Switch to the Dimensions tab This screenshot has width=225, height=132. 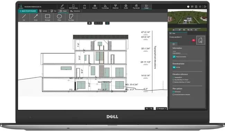(75, 11)
